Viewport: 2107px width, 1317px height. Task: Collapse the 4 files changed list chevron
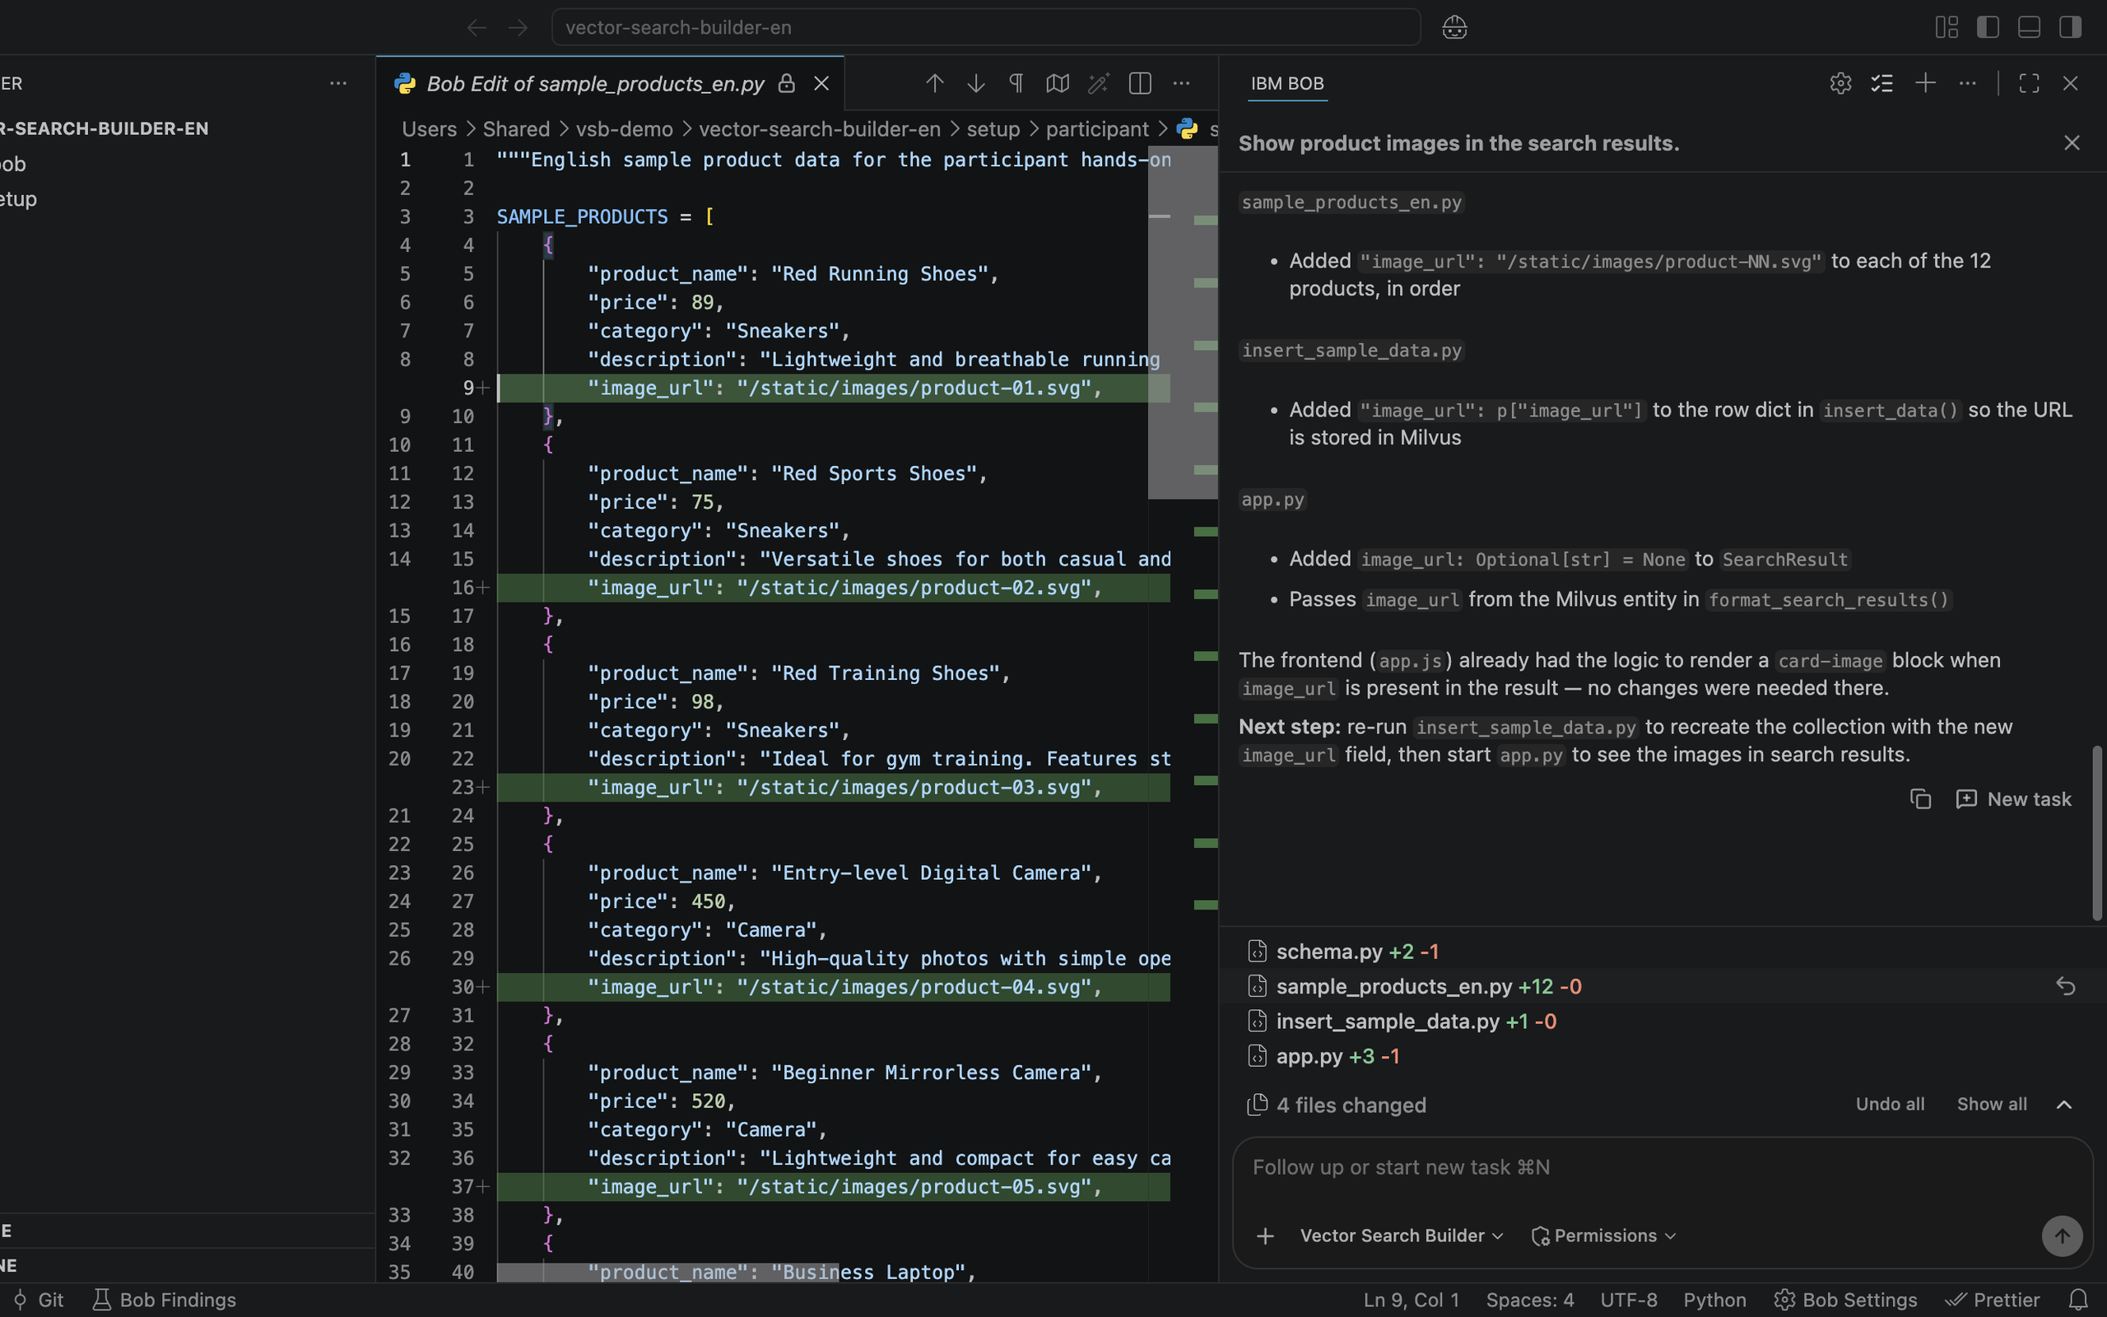click(x=2064, y=1105)
